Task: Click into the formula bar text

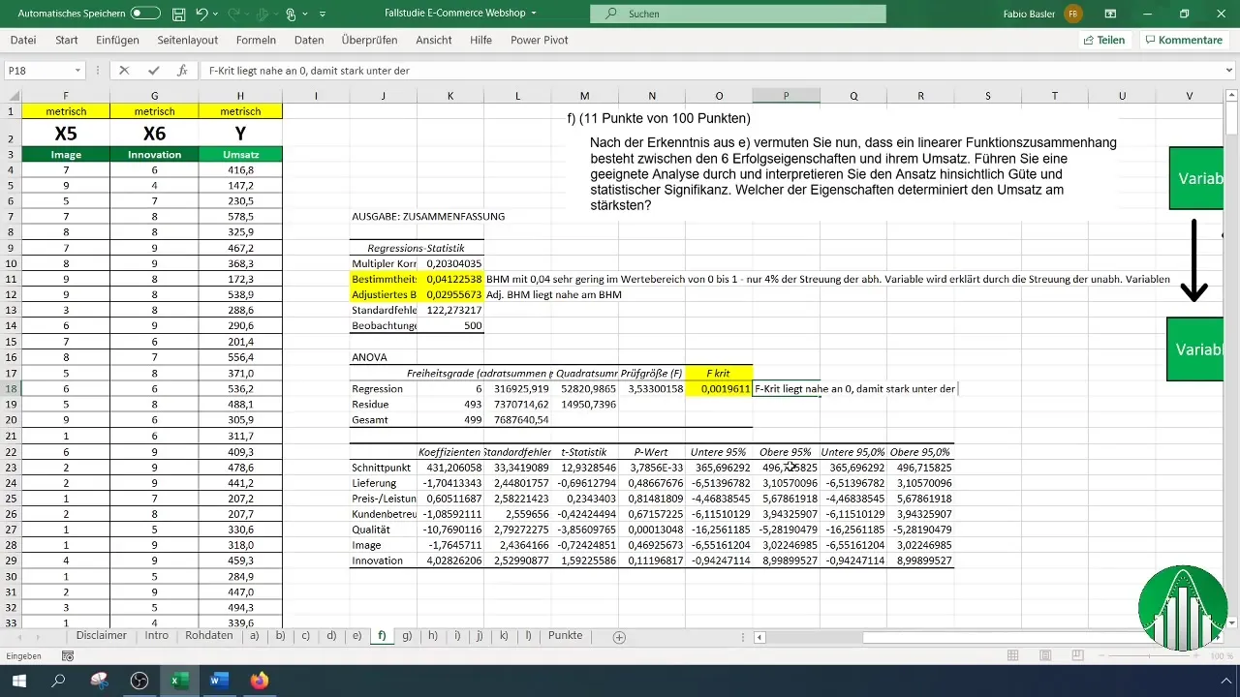Action: (x=710, y=71)
